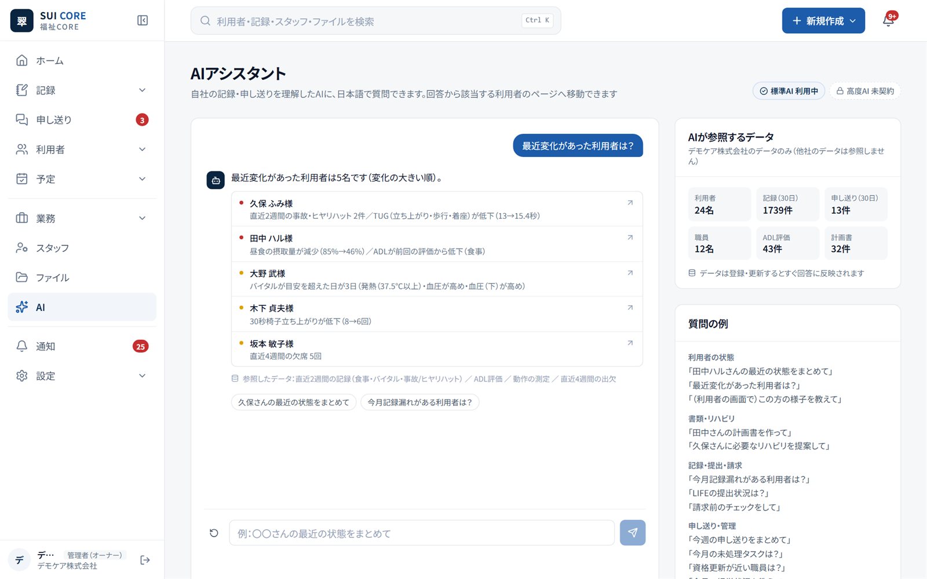Open ファイル in sidebar
Screen dimensions: 927x579
pyautogui.click(x=82, y=277)
